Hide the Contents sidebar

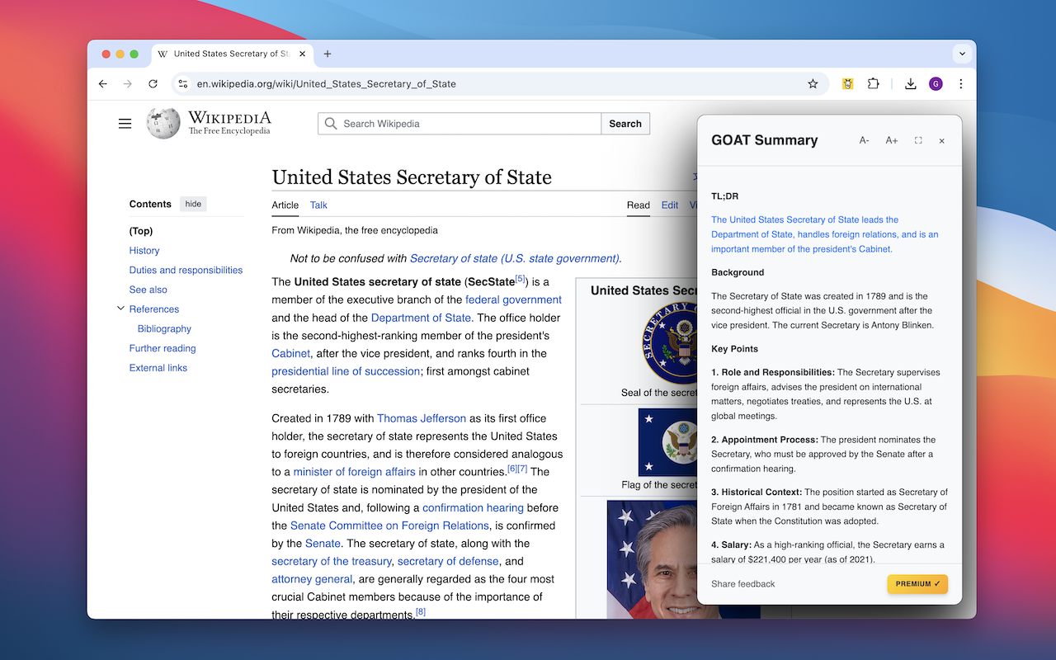tap(193, 204)
